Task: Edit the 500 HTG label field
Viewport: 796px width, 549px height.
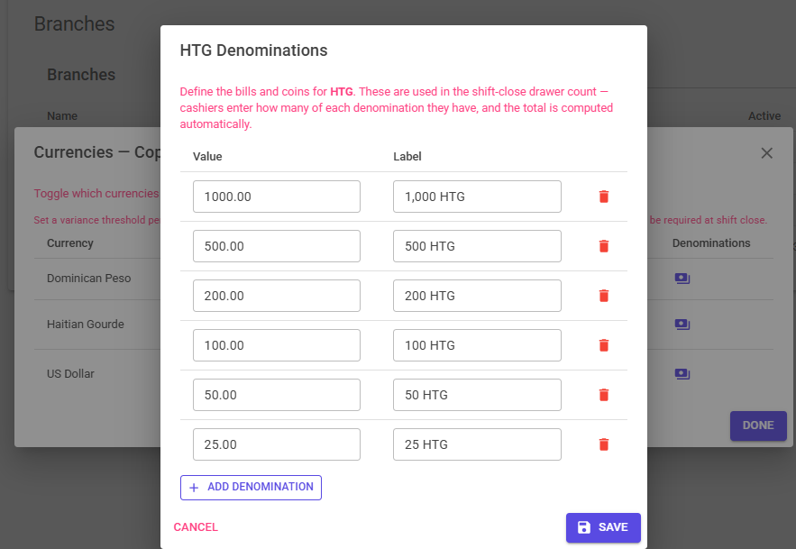Action: (477, 246)
